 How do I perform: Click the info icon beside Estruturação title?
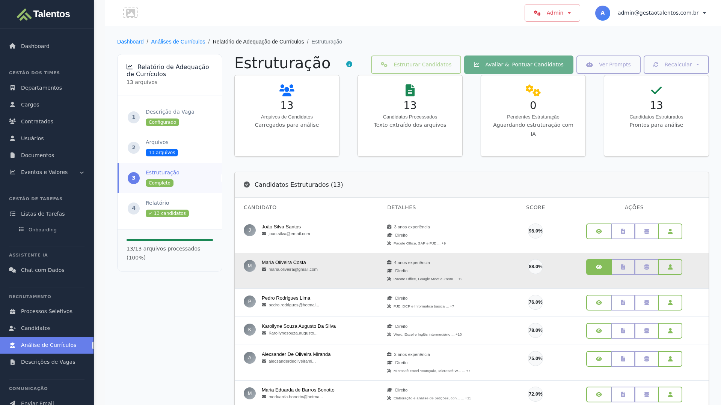click(x=349, y=64)
